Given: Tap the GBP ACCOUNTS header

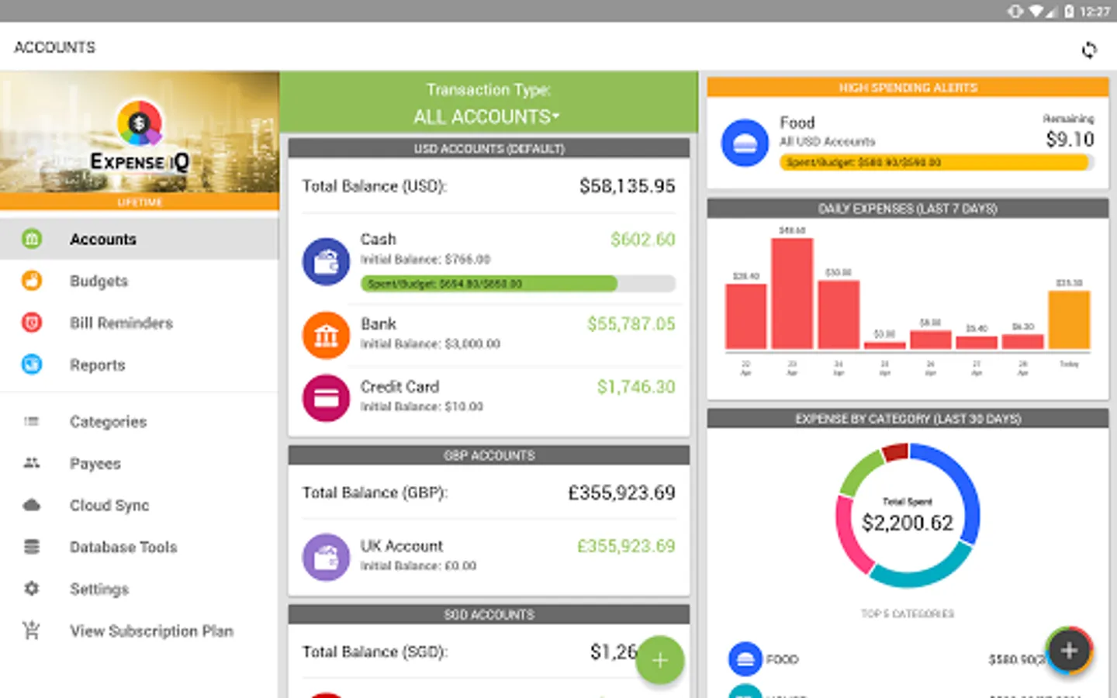Looking at the screenshot, I should click(489, 455).
